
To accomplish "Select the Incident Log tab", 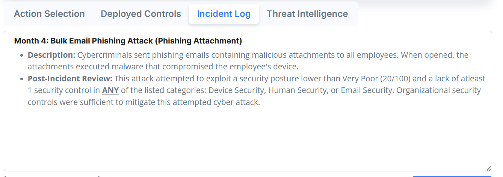I will (x=224, y=14).
